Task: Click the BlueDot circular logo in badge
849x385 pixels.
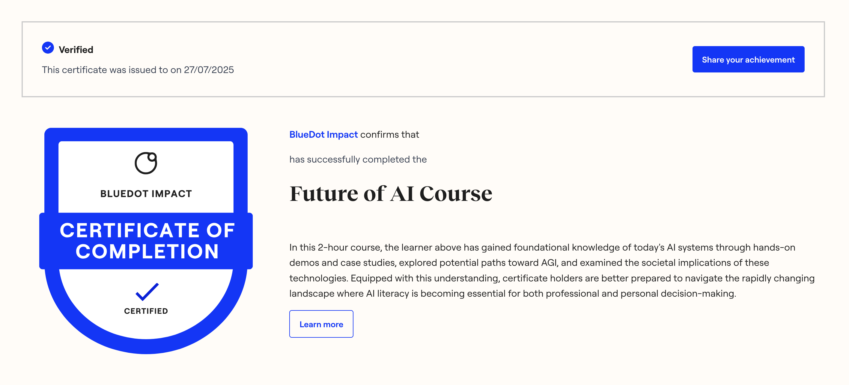Action: 146,163
